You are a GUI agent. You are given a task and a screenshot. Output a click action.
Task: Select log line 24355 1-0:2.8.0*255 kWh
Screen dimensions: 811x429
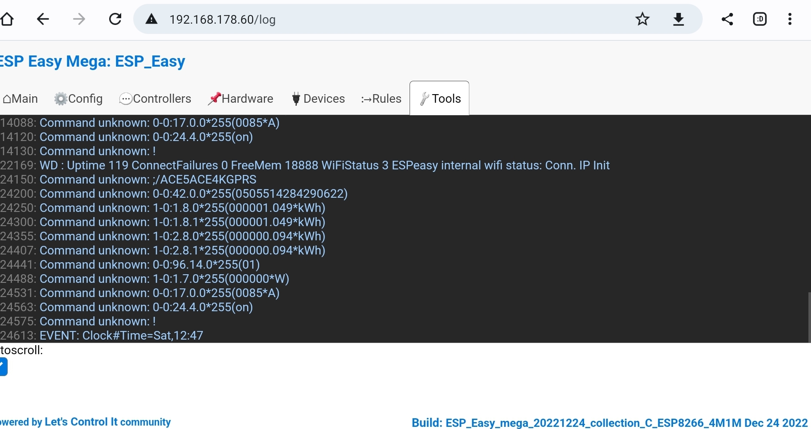pos(162,236)
